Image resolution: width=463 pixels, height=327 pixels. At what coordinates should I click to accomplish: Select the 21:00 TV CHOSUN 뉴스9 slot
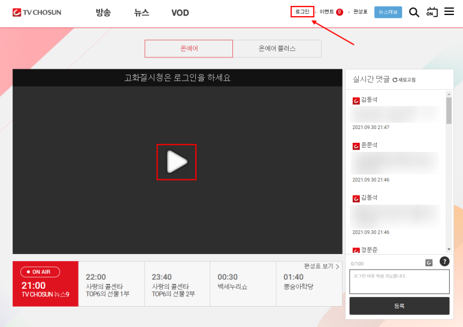pyautogui.click(x=46, y=284)
